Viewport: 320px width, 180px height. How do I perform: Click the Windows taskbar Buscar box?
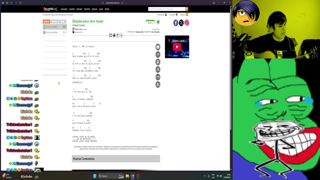point(111,176)
